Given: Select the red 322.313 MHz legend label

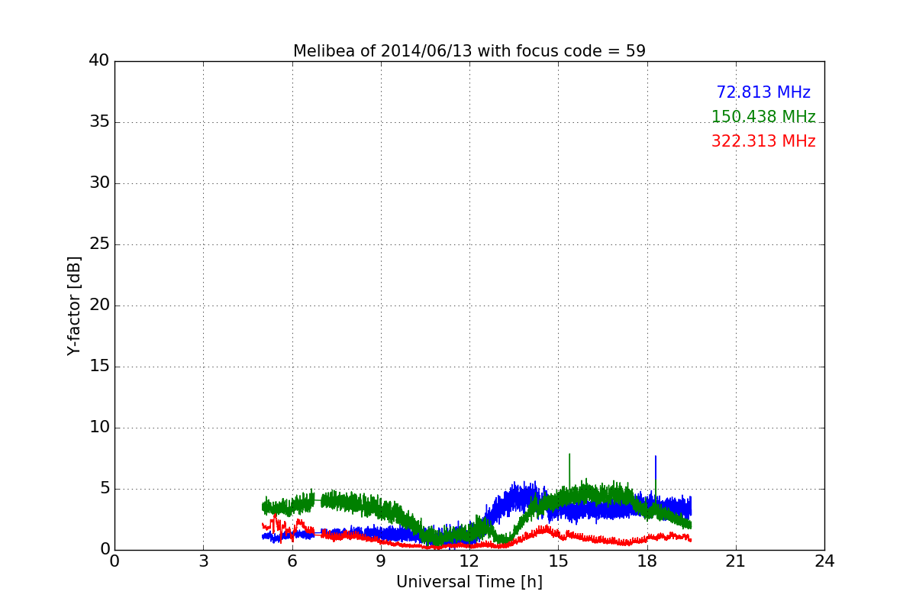Looking at the screenshot, I should [x=763, y=141].
